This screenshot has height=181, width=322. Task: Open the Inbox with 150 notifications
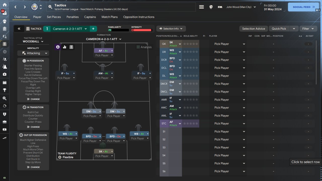click(5, 13)
